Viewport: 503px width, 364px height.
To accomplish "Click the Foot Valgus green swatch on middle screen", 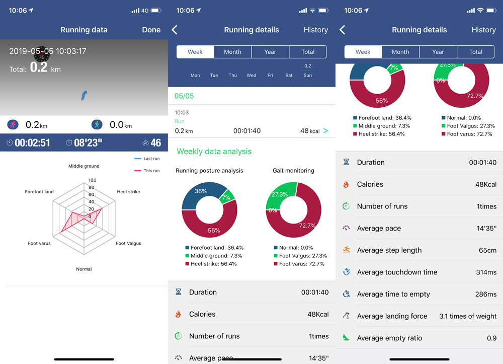I will [x=276, y=256].
